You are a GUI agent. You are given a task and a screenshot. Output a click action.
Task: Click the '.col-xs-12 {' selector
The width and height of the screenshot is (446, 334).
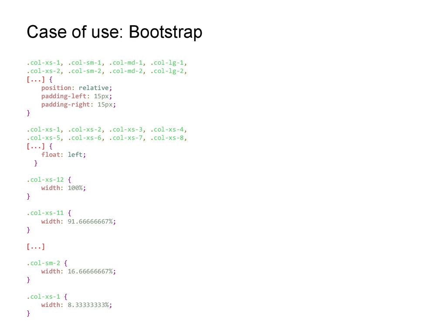pyautogui.click(x=49, y=180)
